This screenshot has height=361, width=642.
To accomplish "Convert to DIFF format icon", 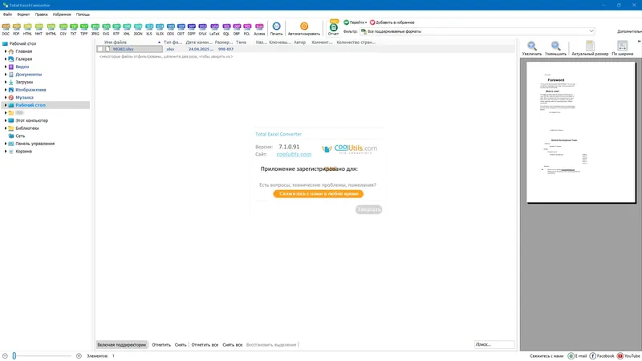I will pyautogui.click(x=192, y=29).
